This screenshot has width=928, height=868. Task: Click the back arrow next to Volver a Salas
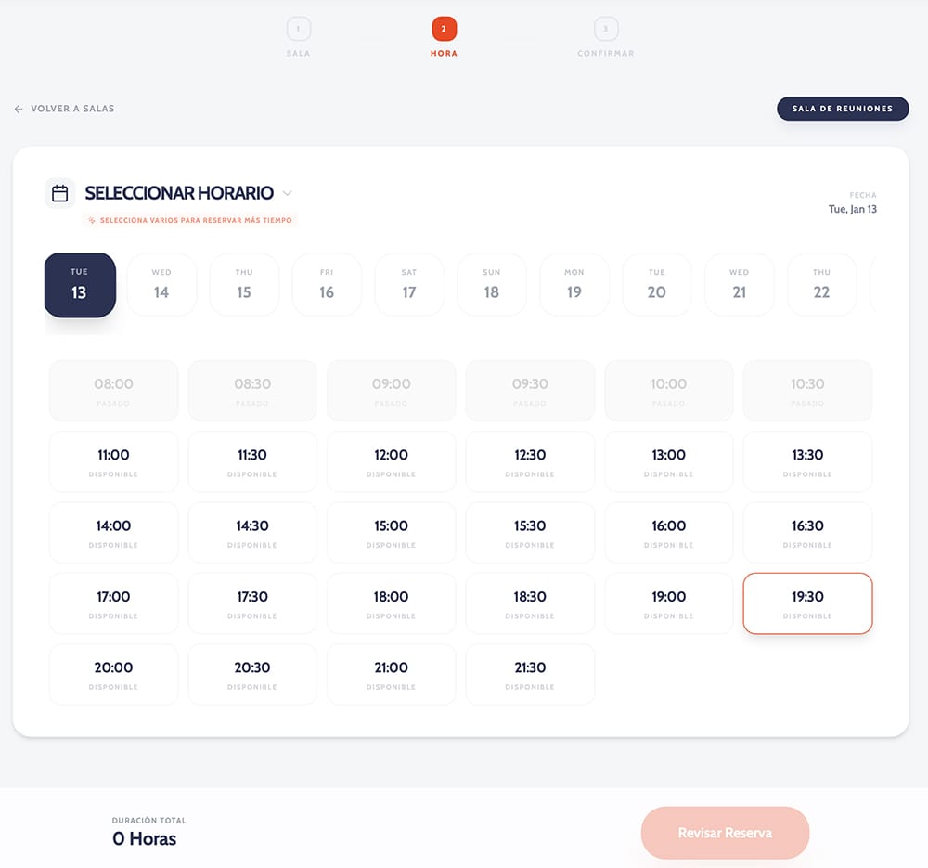[19, 109]
